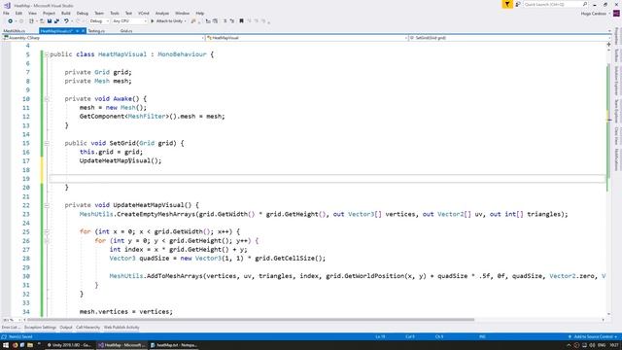Open the SetGrid member navigation dropdown

point(509,38)
